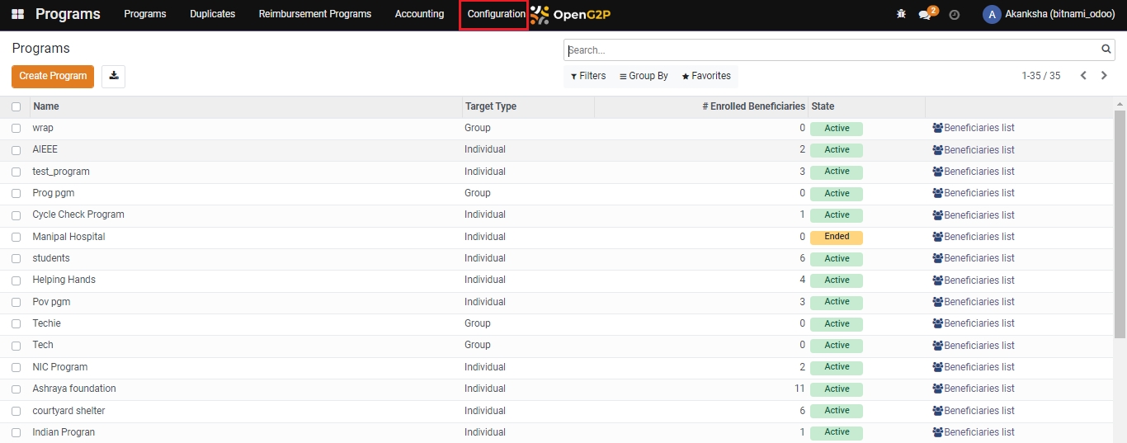Open the bug debug tools icon
Viewport: 1127px width, 443px height.
point(901,15)
